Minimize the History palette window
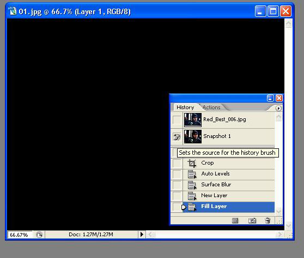The width and height of the screenshot is (304, 258). (270, 98)
